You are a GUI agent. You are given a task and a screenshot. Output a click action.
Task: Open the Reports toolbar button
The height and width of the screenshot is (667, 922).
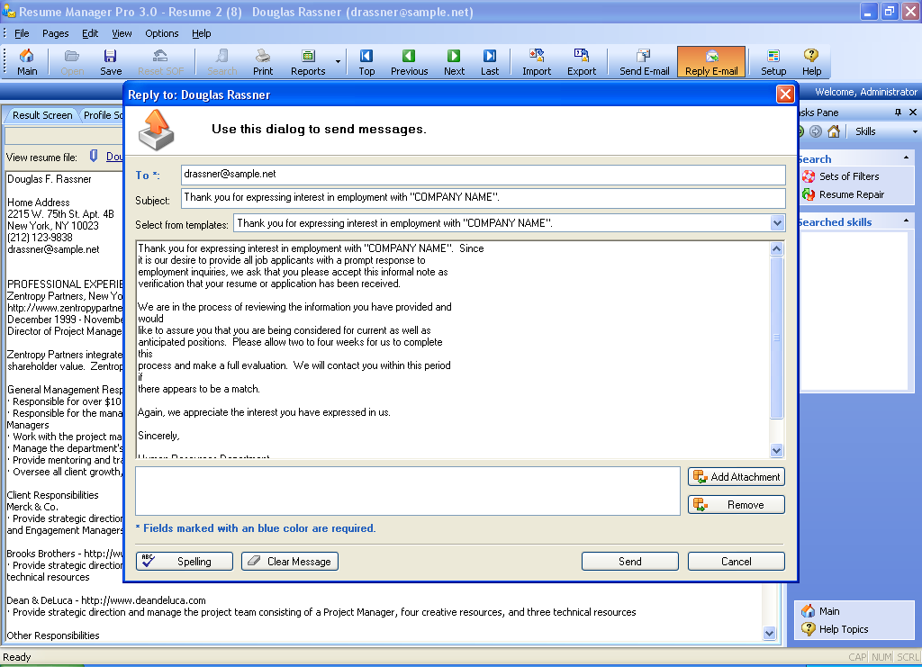(308, 62)
